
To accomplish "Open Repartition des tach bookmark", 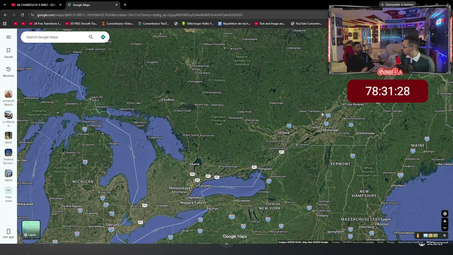I will click(234, 24).
